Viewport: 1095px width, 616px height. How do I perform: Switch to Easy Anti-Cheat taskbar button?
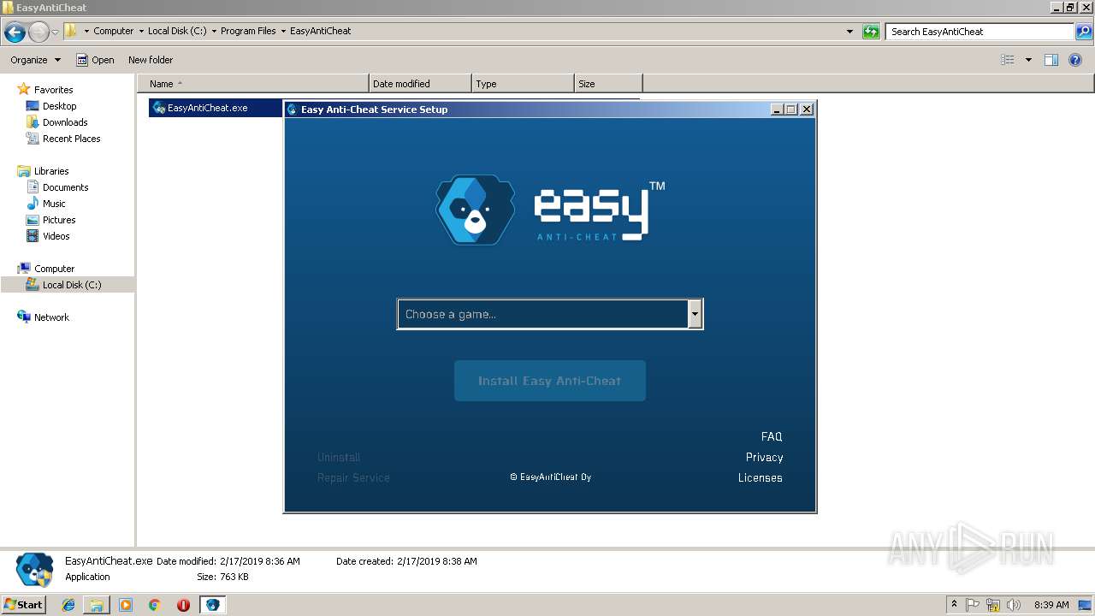coord(212,605)
